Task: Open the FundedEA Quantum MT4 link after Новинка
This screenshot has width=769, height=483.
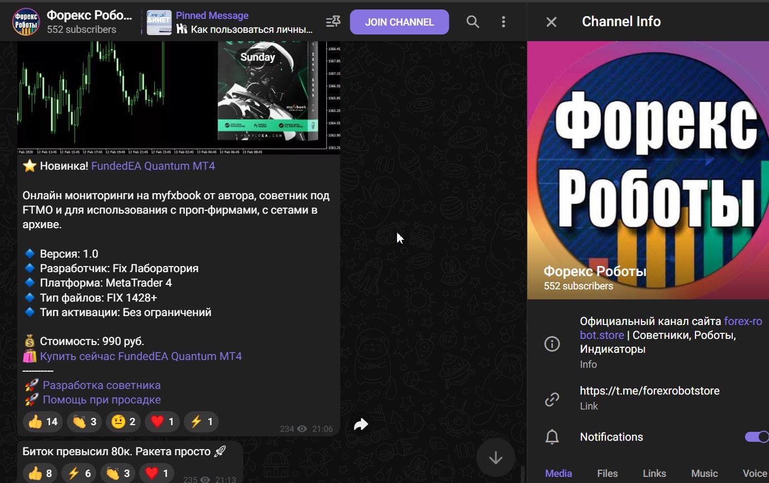Action: 153,166
